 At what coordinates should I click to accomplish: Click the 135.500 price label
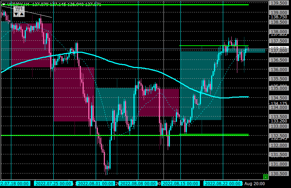point(279,79)
